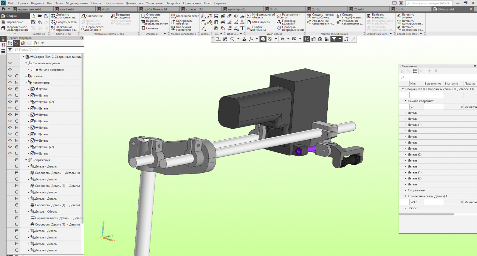Click the Save document icon
The height and width of the screenshot is (256, 477).
point(46,16)
